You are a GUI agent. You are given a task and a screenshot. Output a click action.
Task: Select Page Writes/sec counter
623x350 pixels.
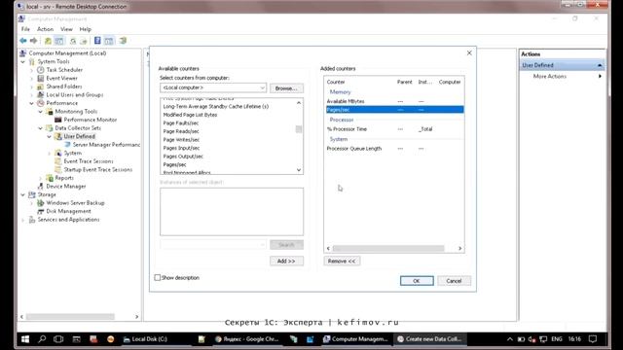(x=181, y=140)
